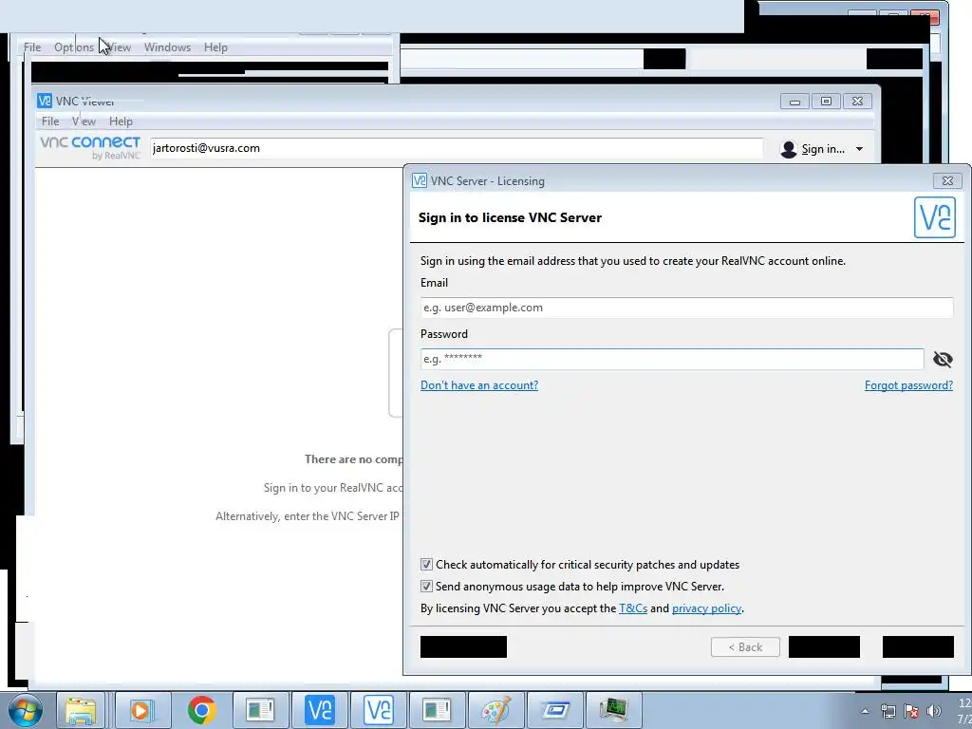Open Windows Media Player from taskbar
972x729 pixels.
[x=140, y=710]
